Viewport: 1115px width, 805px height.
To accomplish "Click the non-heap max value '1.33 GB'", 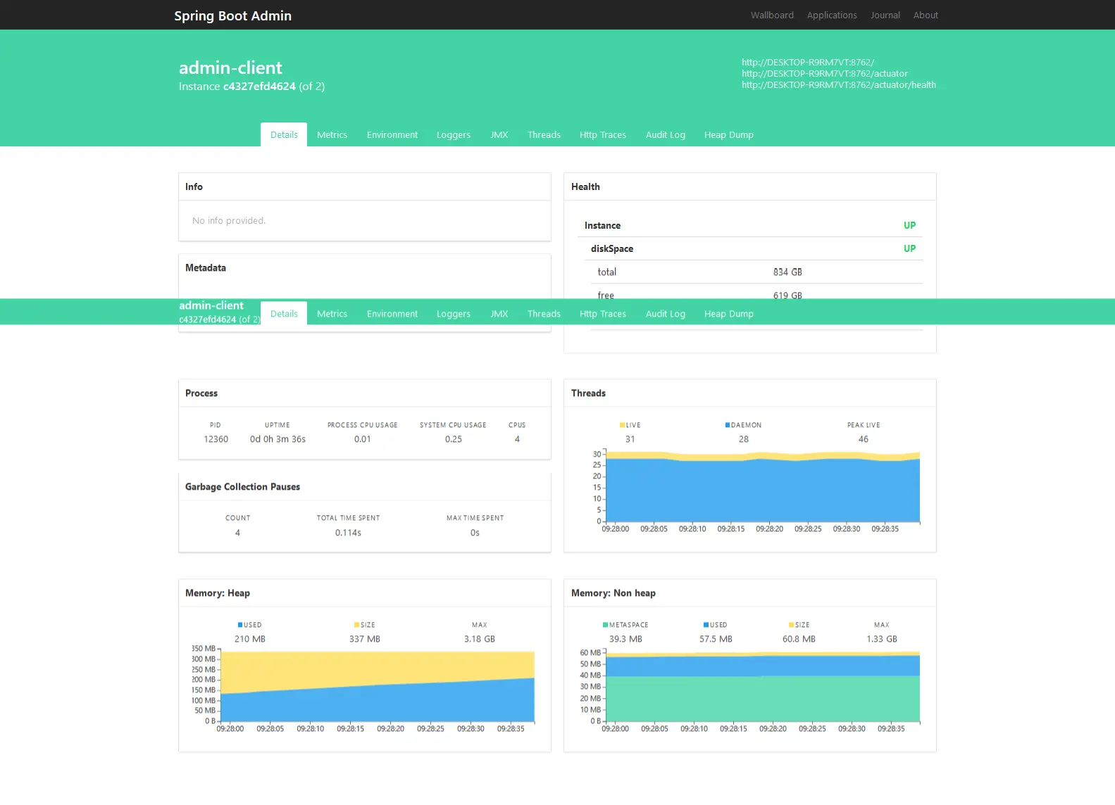I will pos(882,639).
